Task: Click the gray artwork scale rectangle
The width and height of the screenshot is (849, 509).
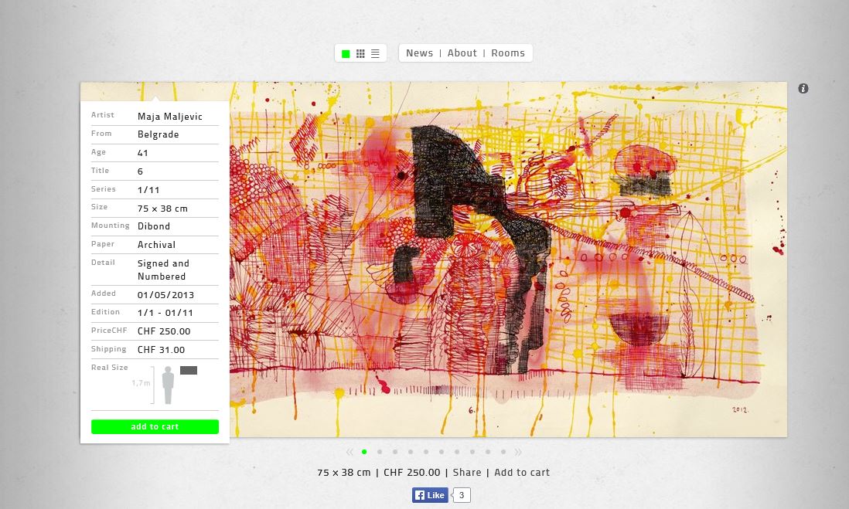Action: pos(189,370)
